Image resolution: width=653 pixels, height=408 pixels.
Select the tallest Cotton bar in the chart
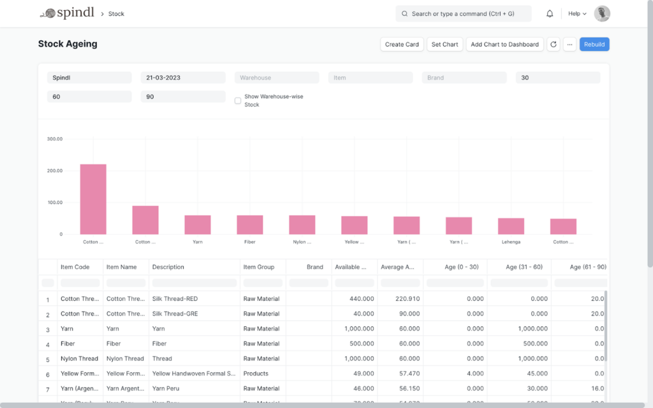92,198
